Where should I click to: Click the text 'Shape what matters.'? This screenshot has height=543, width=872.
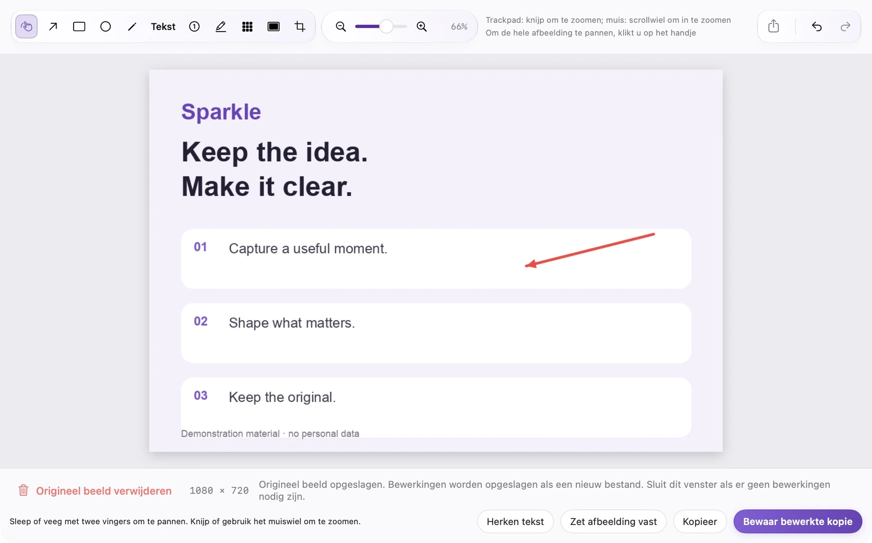292,323
